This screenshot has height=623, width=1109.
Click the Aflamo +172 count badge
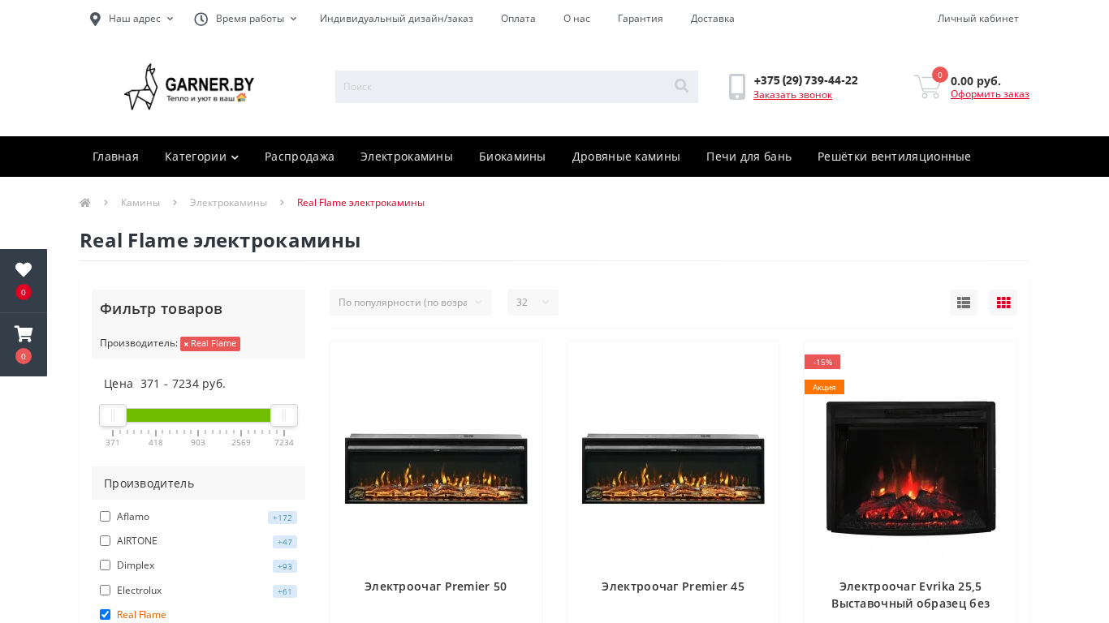(x=283, y=518)
